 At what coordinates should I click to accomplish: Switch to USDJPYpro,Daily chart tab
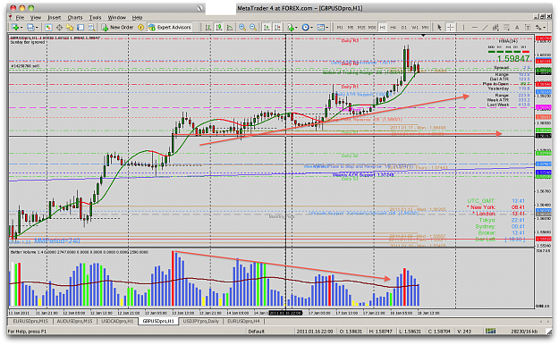(x=201, y=321)
